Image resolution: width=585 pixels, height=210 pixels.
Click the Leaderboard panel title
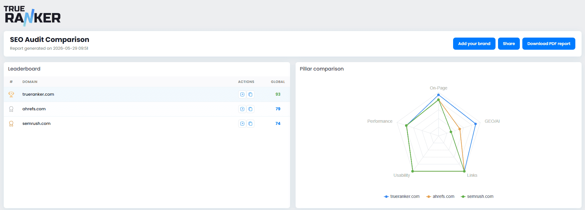coord(24,69)
